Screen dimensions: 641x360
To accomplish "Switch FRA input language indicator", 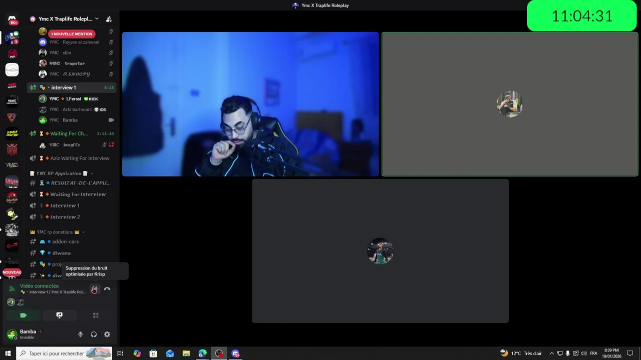I will 593,353.
